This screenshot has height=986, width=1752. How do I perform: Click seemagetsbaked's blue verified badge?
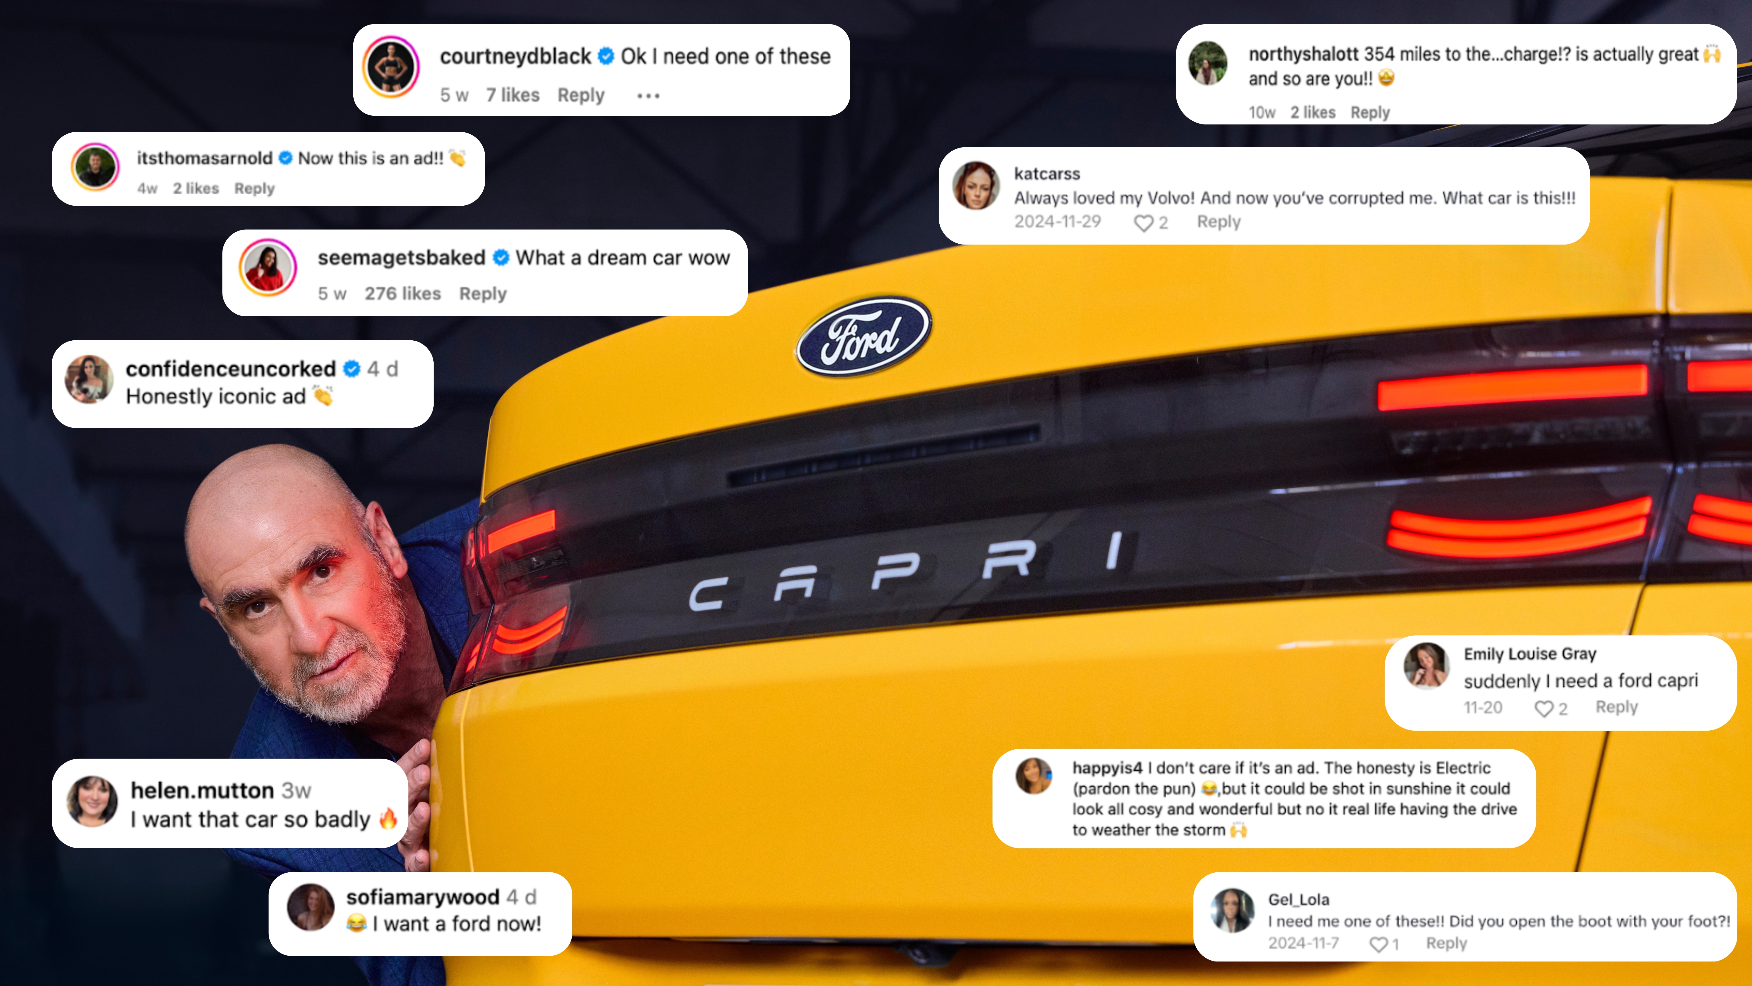[x=500, y=258]
